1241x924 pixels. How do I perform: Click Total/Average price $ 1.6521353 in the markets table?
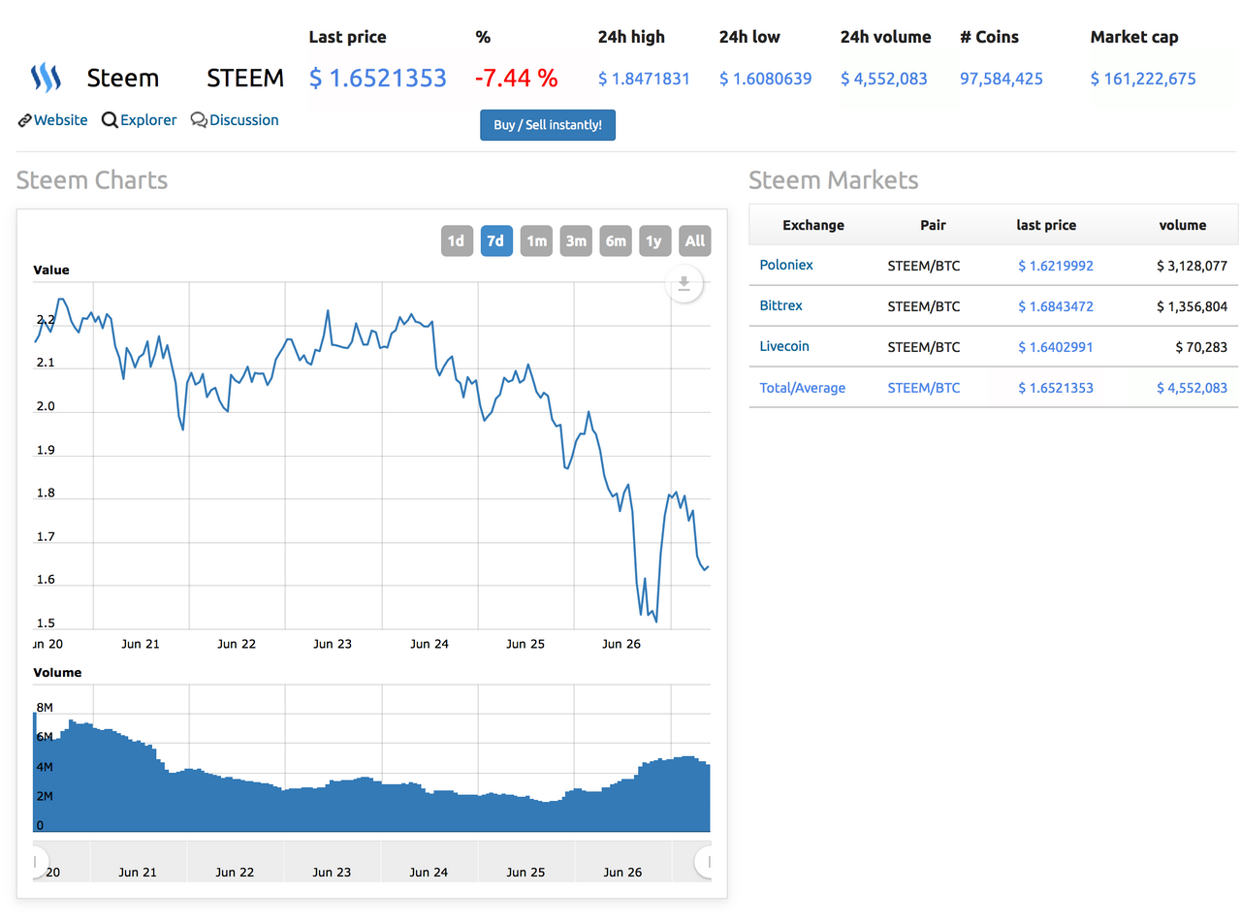pos(1056,388)
